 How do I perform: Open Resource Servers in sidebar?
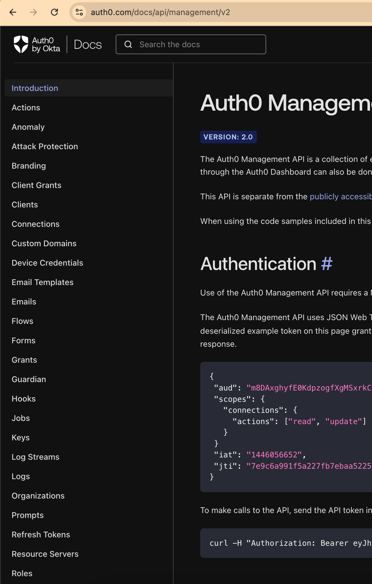(45, 554)
